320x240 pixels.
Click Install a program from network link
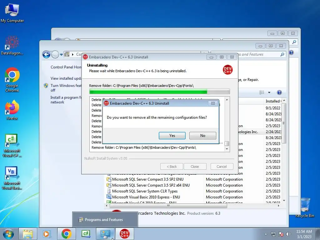(66, 100)
